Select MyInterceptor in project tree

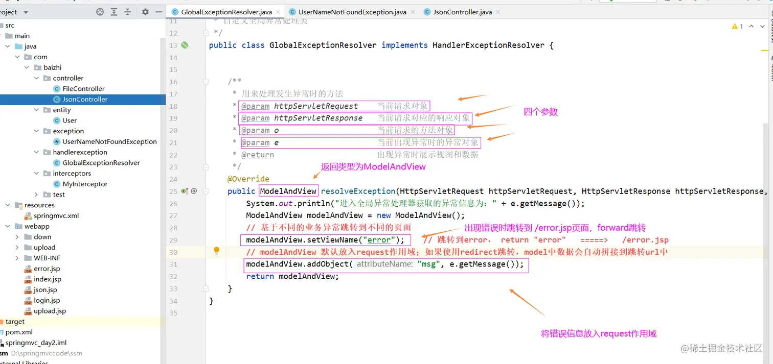pos(85,184)
